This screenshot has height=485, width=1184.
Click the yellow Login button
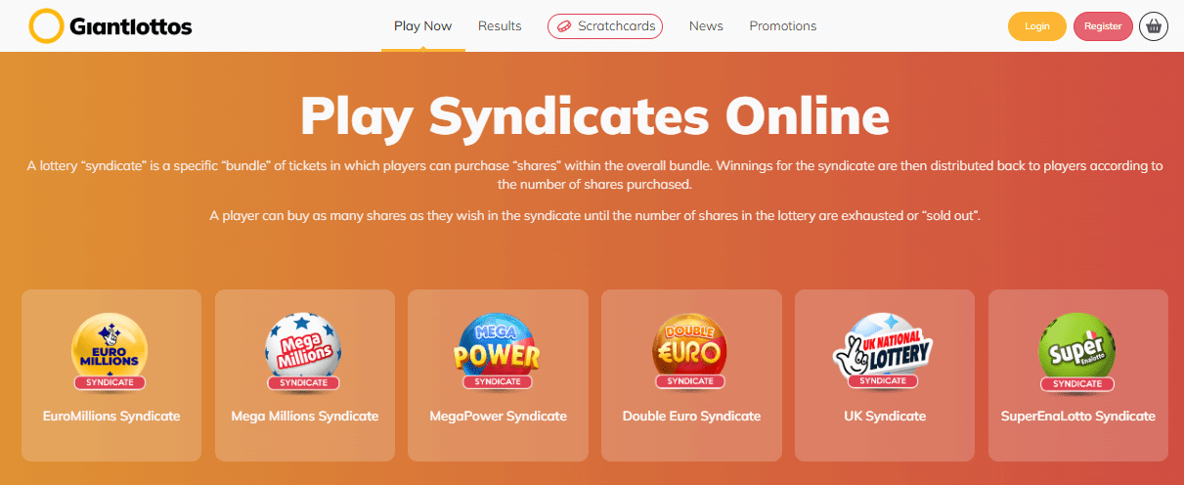click(x=1037, y=26)
